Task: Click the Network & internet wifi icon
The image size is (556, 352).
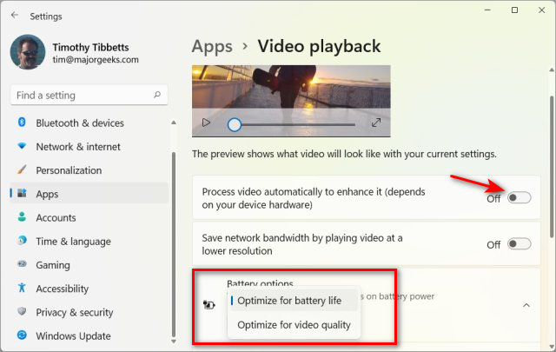Action: tap(22, 146)
